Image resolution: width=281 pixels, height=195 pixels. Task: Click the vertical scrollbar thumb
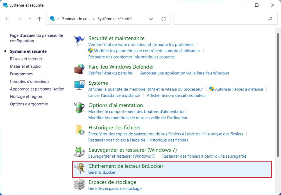tap(278, 95)
